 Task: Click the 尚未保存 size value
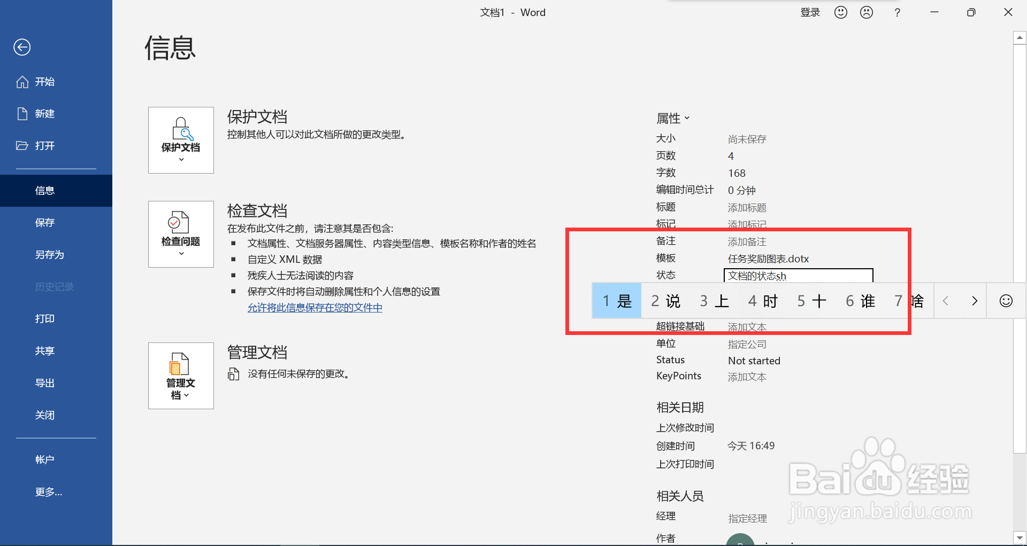pyautogui.click(x=747, y=139)
